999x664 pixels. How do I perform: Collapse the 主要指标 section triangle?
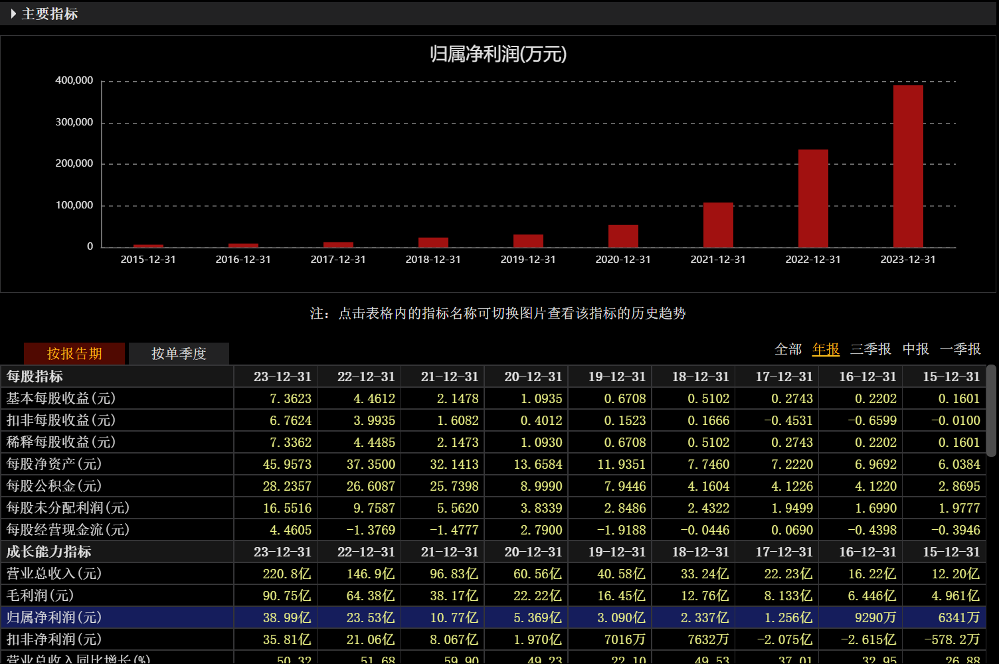click(13, 14)
